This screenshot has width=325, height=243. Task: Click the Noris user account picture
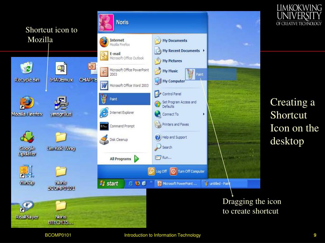pos(106,22)
